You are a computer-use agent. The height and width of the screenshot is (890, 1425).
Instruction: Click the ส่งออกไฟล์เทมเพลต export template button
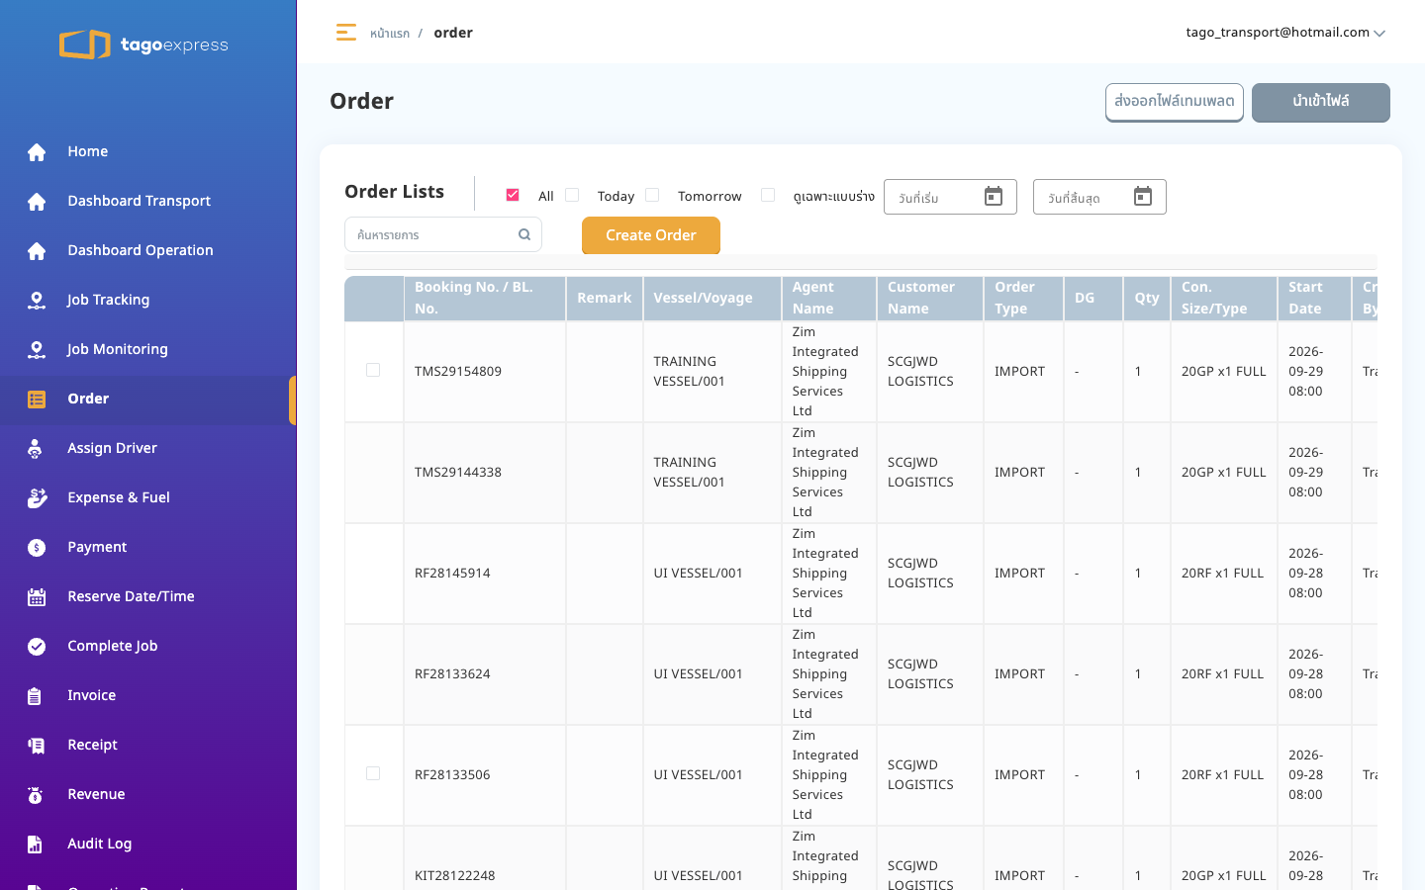[x=1175, y=102]
